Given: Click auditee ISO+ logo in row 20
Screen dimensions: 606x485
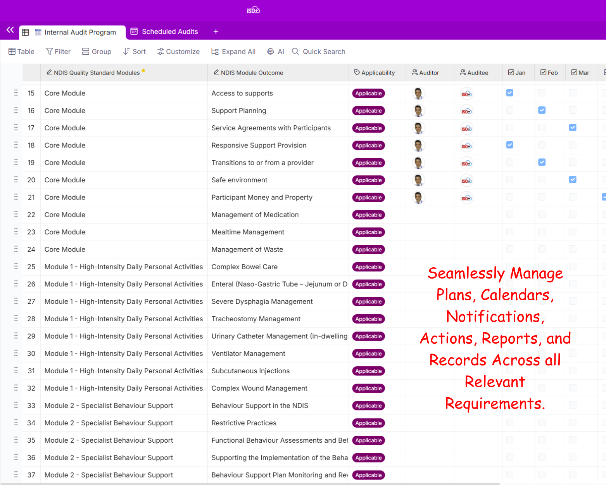Looking at the screenshot, I should (466, 180).
